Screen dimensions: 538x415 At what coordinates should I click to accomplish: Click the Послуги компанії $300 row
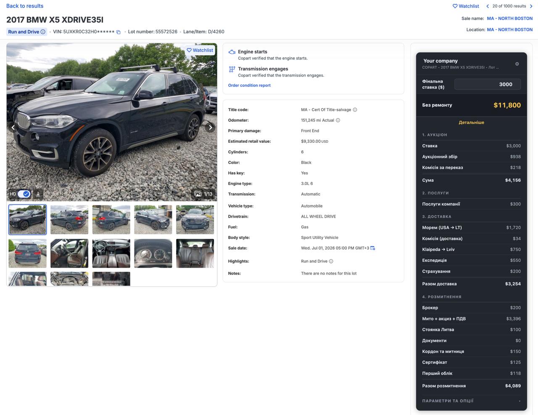(x=471, y=204)
